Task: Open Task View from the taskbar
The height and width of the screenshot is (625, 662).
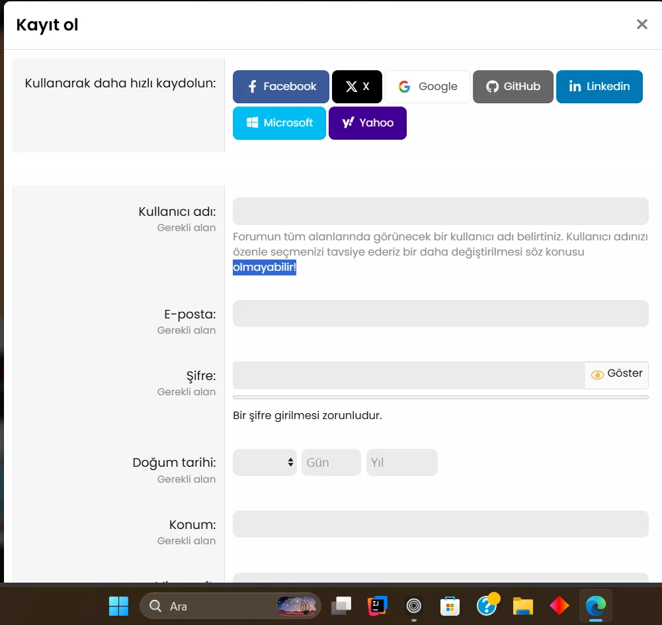Action: pos(341,606)
